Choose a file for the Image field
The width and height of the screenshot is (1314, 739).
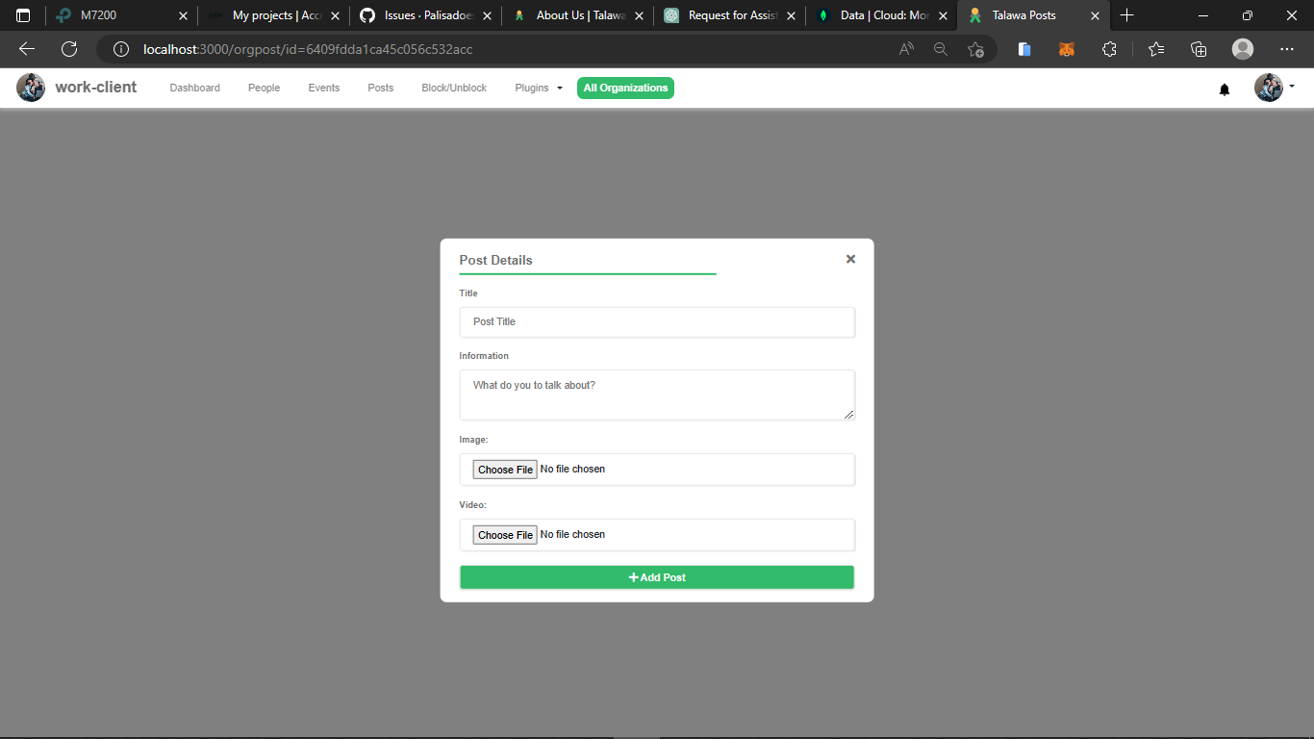504,469
